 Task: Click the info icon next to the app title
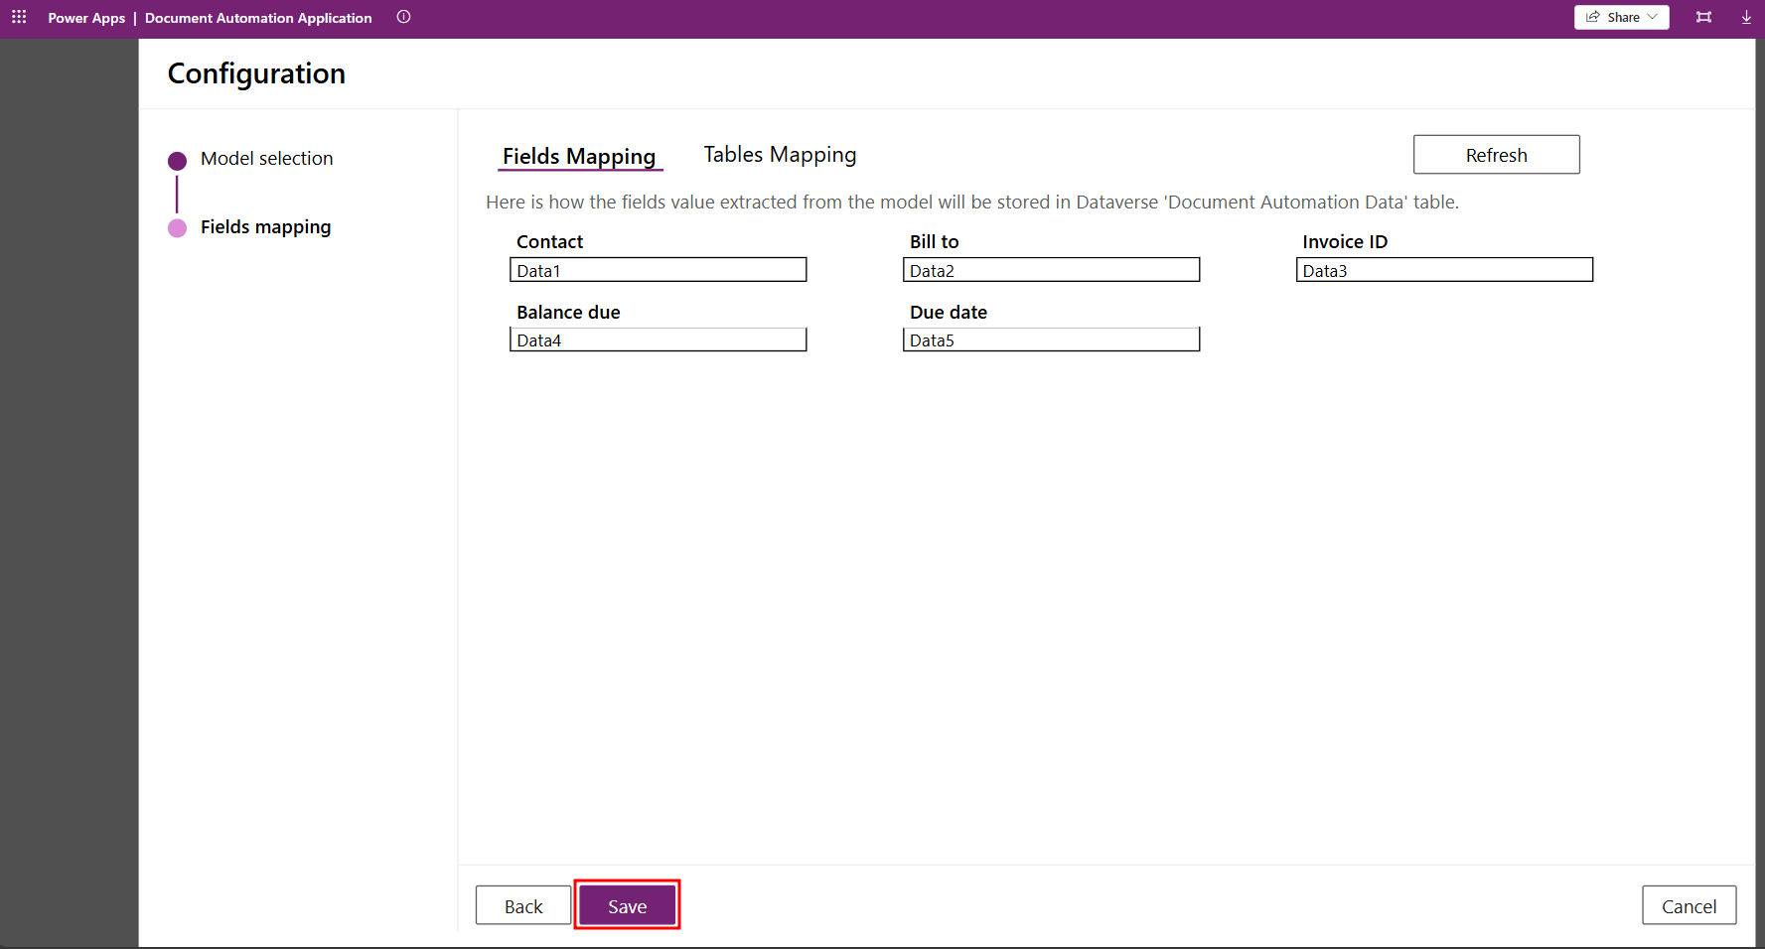coord(403,17)
